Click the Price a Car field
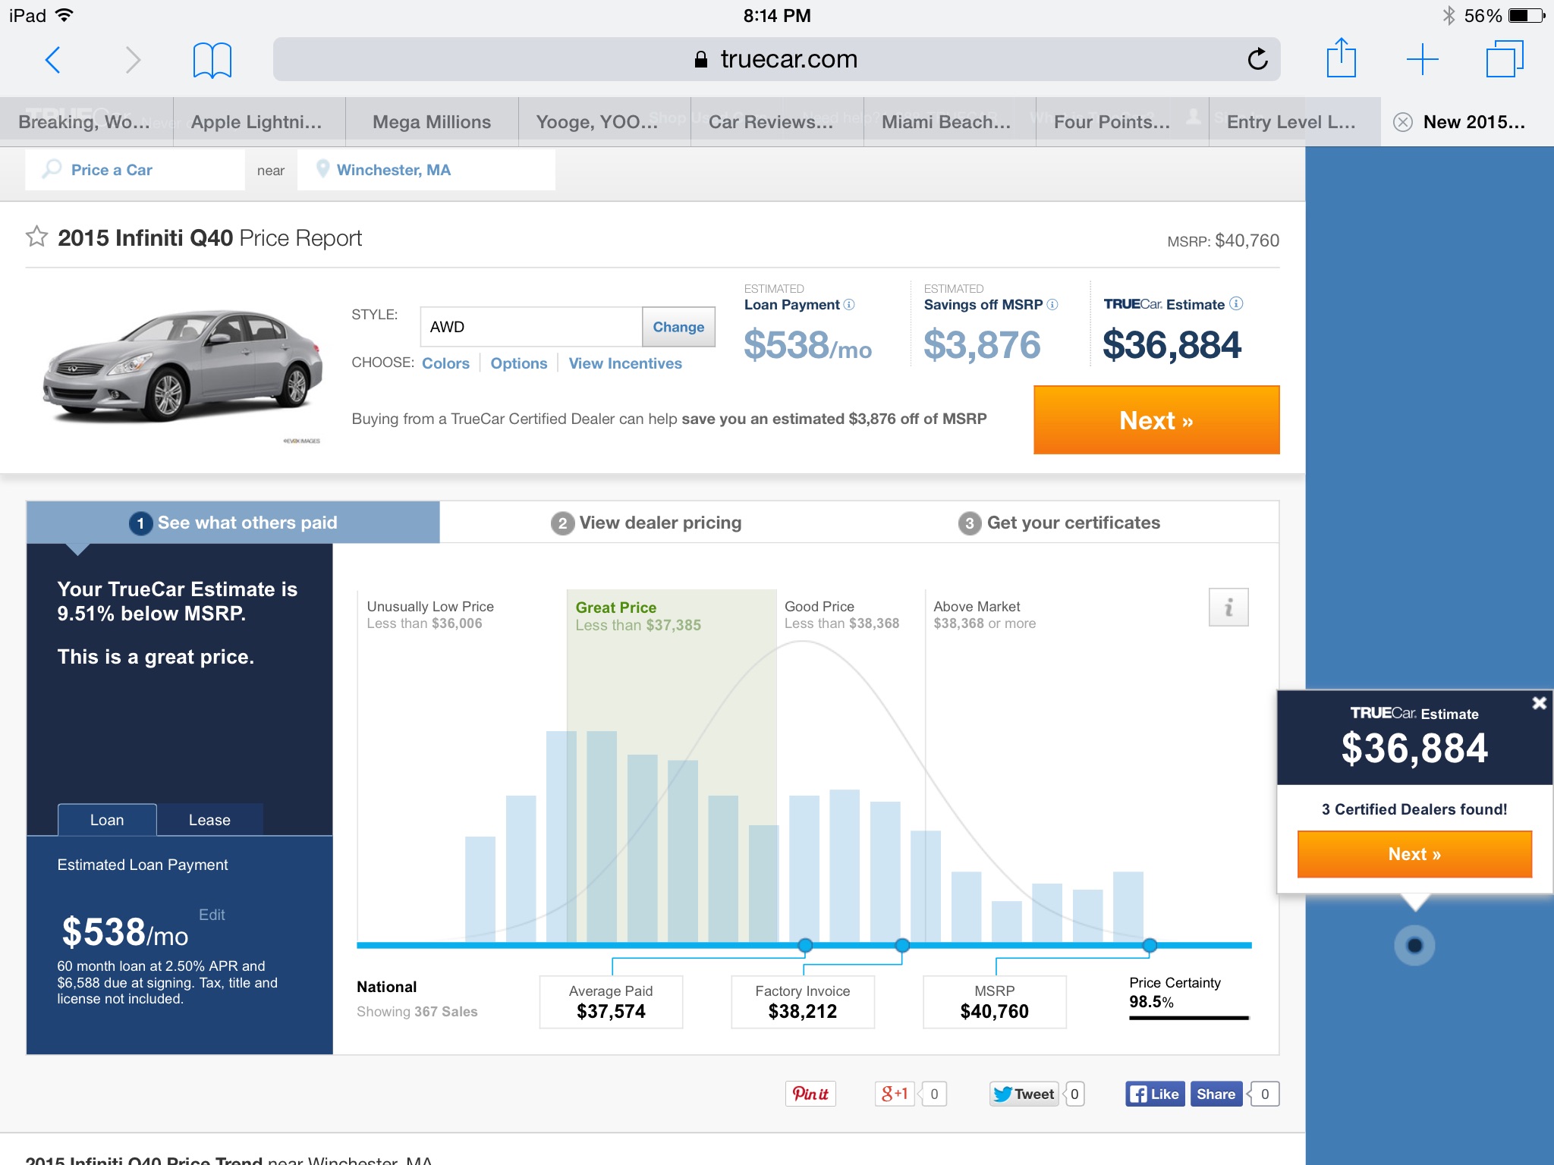1554x1165 pixels. [x=134, y=169]
